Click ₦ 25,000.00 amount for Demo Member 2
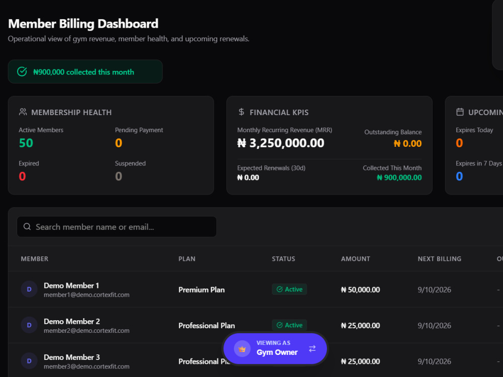Screen dimensions: 503x377 click(x=360, y=325)
